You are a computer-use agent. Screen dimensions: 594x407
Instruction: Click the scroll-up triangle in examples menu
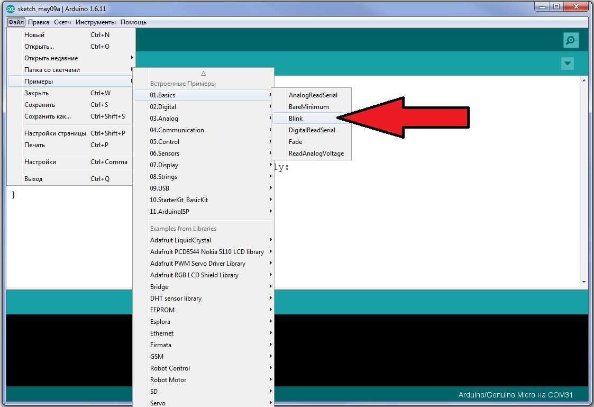tap(203, 74)
